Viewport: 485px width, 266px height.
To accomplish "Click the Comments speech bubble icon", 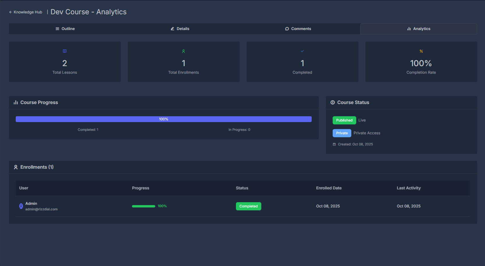I will (x=287, y=29).
